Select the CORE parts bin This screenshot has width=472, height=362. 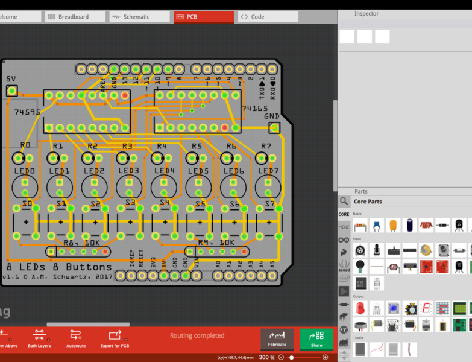(x=344, y=214)
